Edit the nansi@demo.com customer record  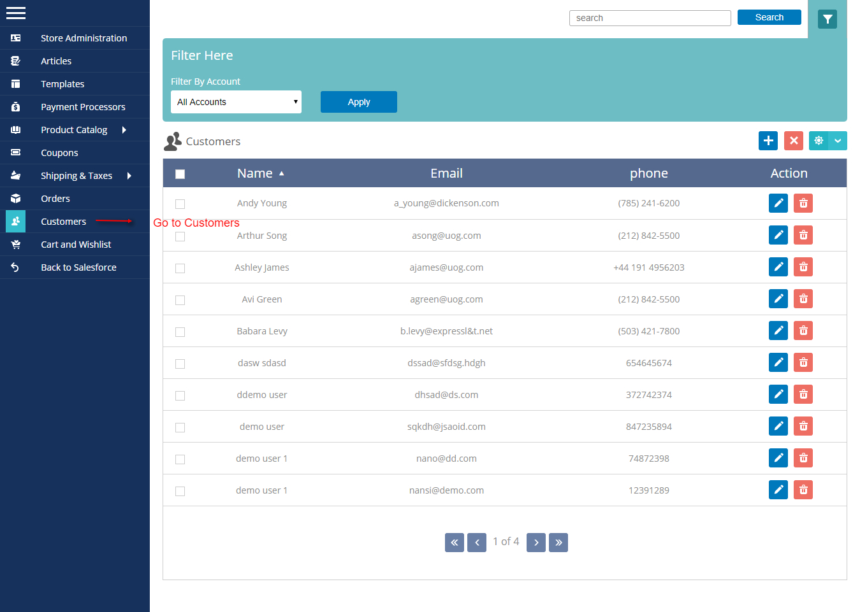[x=778, y=490]
